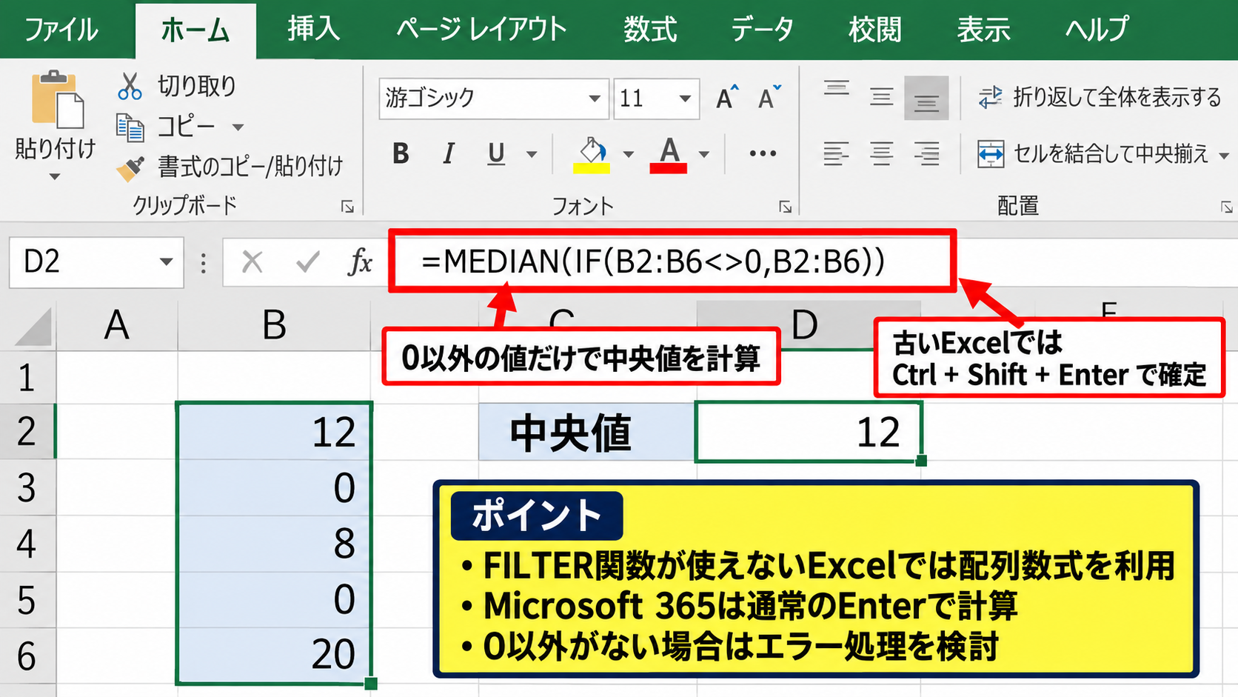The height and width of the screenshot is (697, 1238).
Task: Align text right
Action: pos(926,153)
